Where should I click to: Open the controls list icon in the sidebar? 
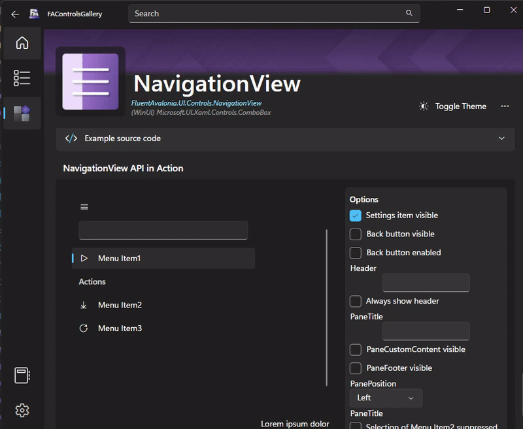click(x=22, y=78)
